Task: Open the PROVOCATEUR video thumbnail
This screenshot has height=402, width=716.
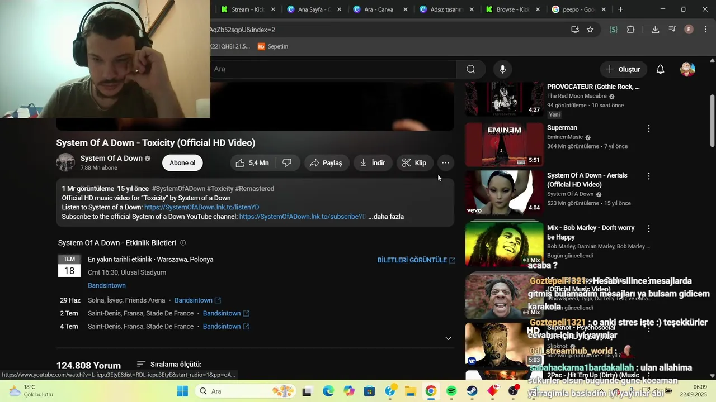Action: pyautogui.click(x=504, y=99)
